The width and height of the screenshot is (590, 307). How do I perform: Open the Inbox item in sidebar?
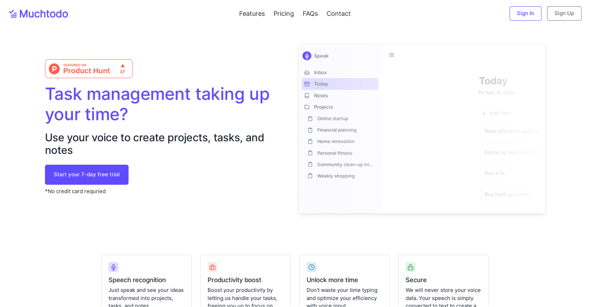tap(320, 73)
